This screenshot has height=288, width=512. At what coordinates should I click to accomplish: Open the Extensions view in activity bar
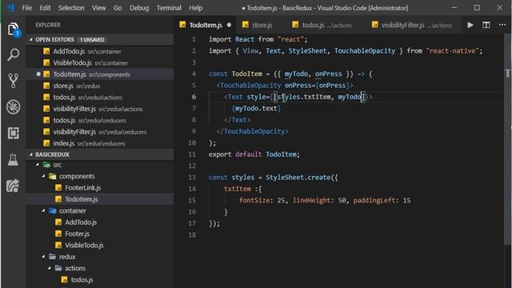13,133
